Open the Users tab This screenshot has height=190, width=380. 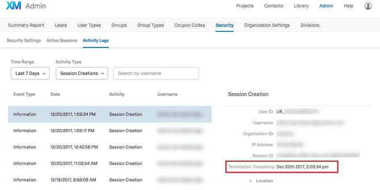pyautogui.click(x=61, y=25)
